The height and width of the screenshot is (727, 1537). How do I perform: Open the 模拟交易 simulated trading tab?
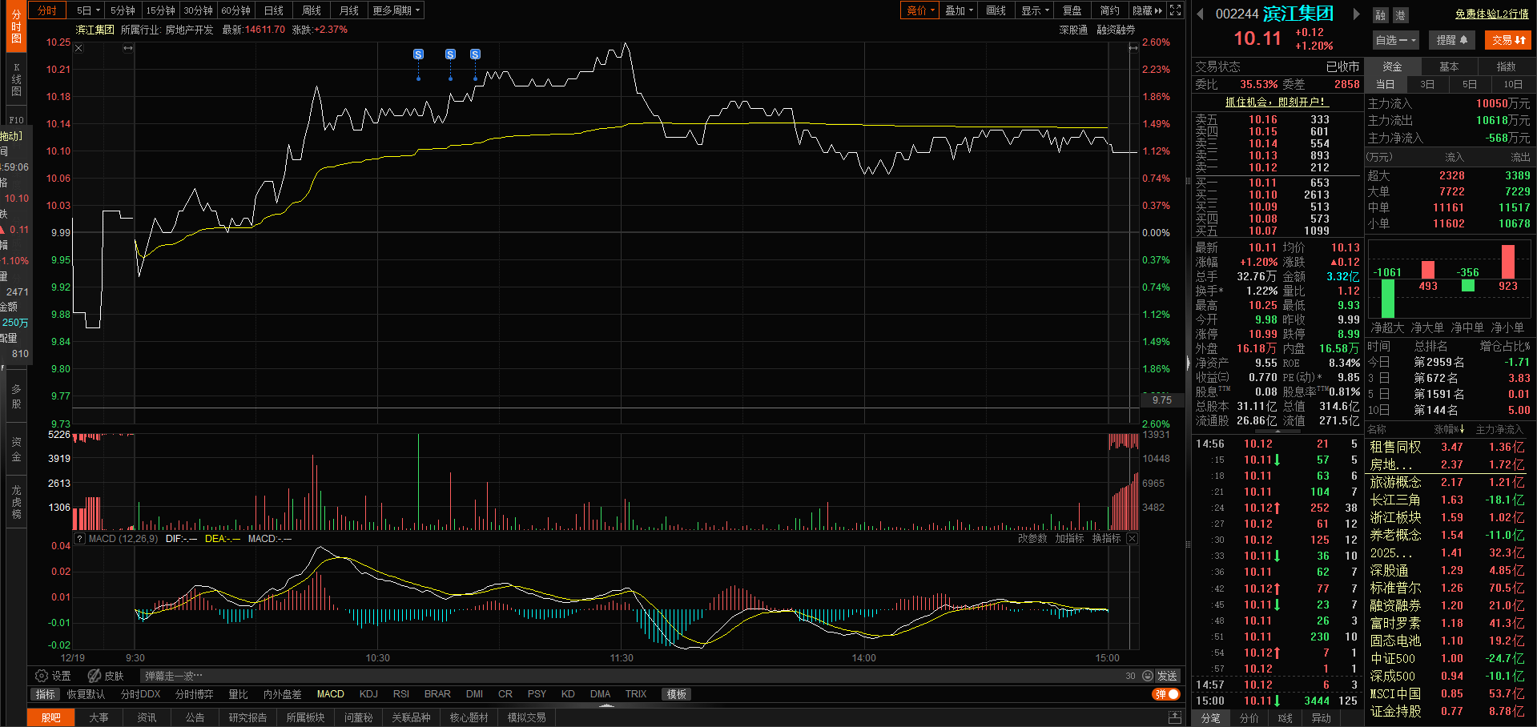pos(526,717)
